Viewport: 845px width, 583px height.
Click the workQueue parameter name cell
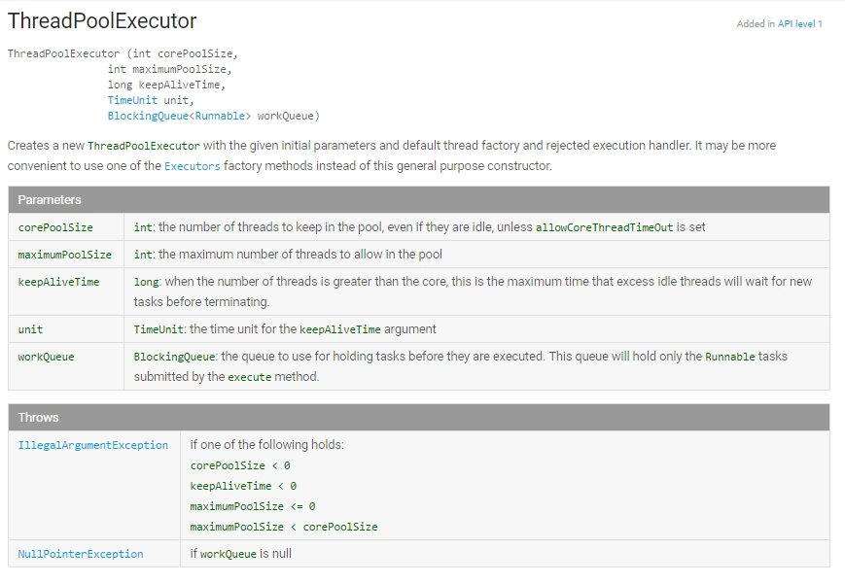[x=46, y=357]
